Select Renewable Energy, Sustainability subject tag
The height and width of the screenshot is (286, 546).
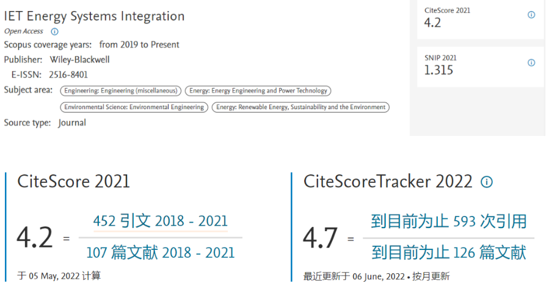pos(301,107)
